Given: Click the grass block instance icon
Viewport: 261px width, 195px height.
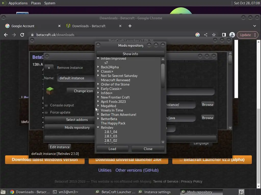Looking at the screenshot, I should (x=50, y=91).
